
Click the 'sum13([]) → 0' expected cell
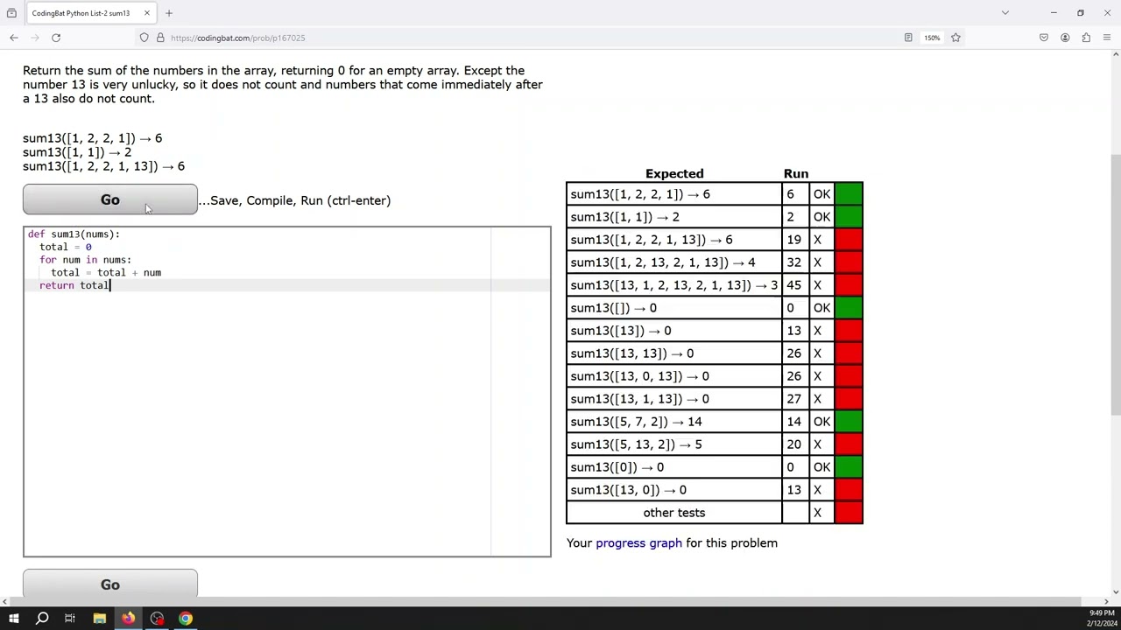tap(673, 308)
